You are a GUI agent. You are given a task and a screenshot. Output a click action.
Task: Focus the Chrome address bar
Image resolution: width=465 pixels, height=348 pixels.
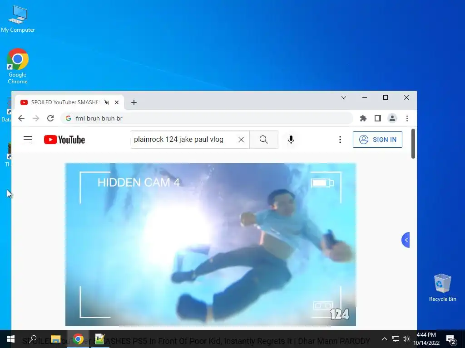click(207, 118)
